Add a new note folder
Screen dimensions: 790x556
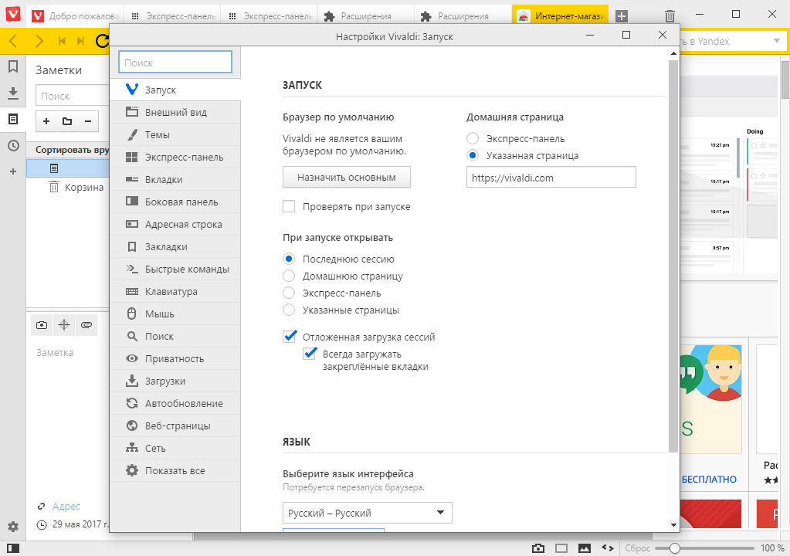67,121
